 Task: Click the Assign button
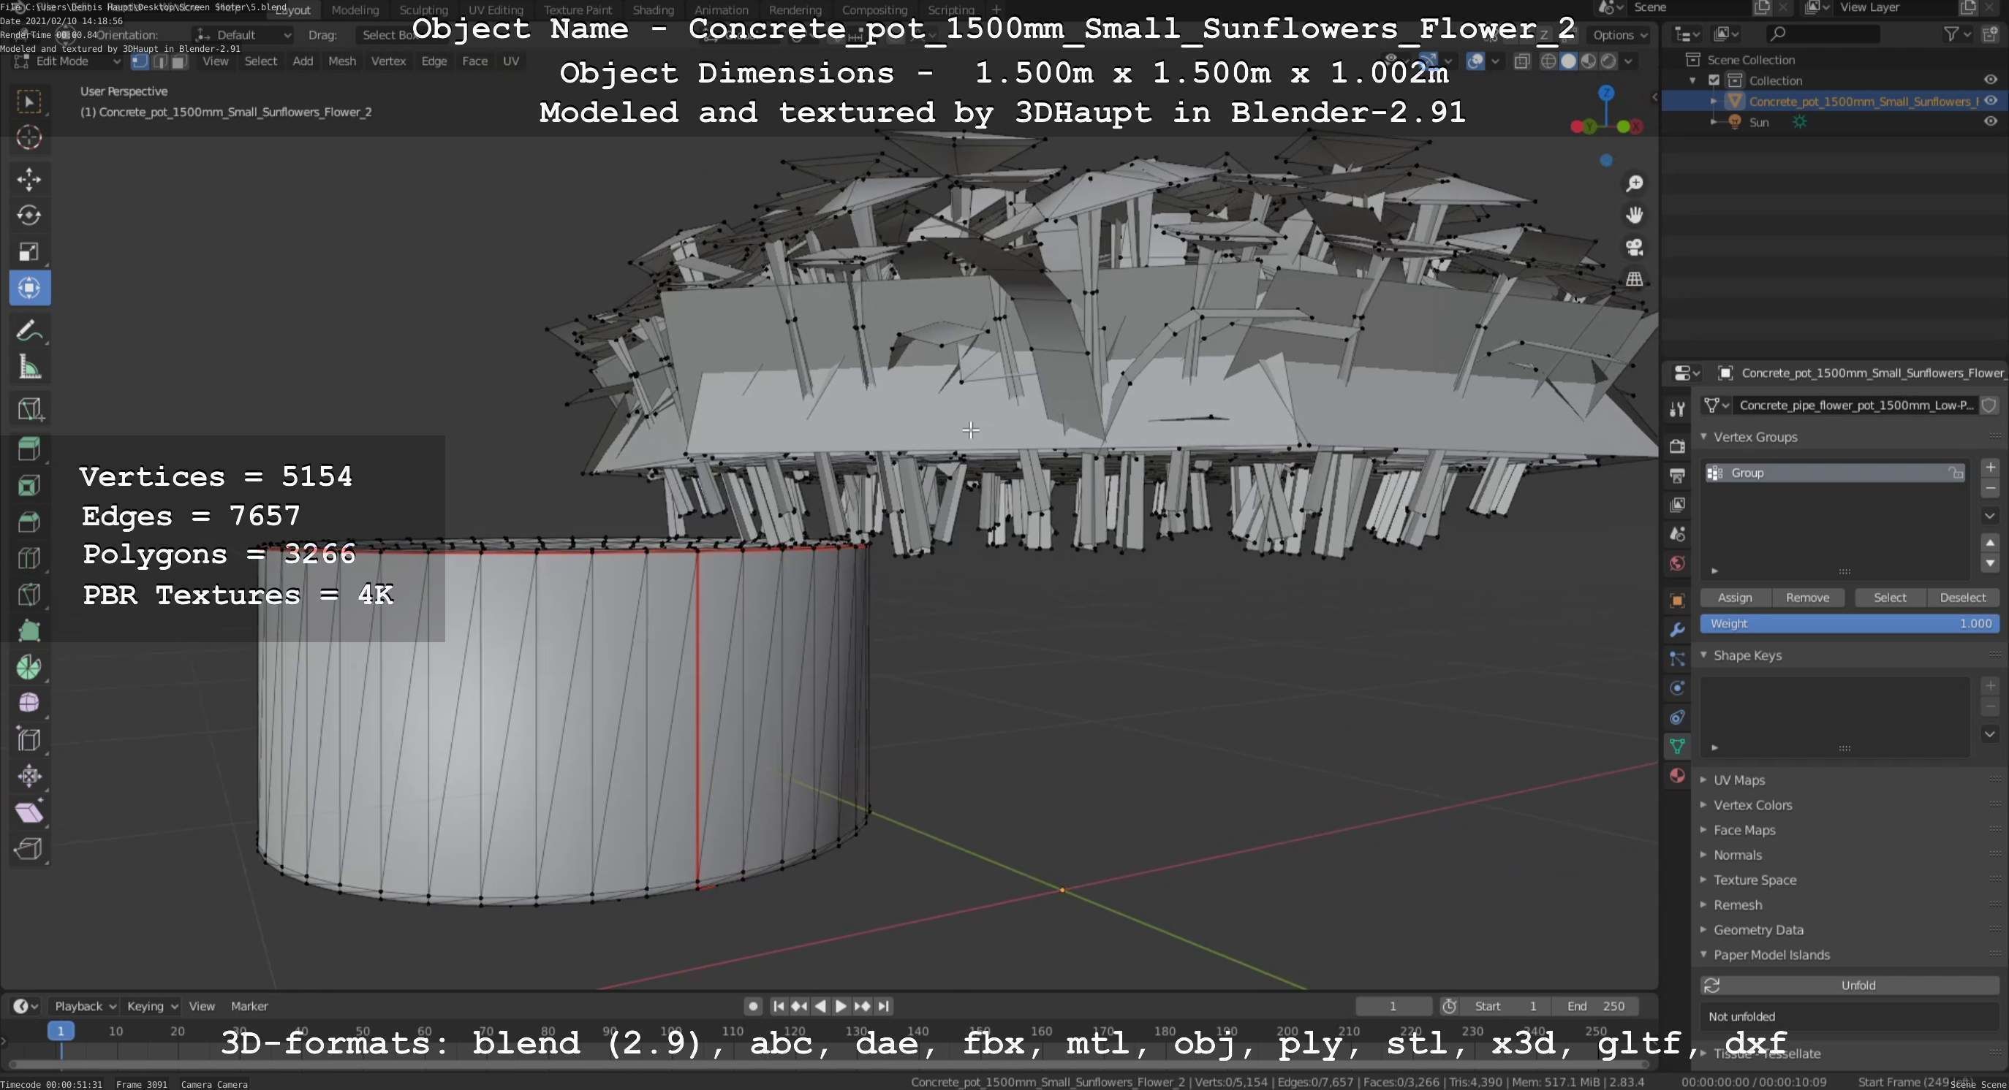1734,598
